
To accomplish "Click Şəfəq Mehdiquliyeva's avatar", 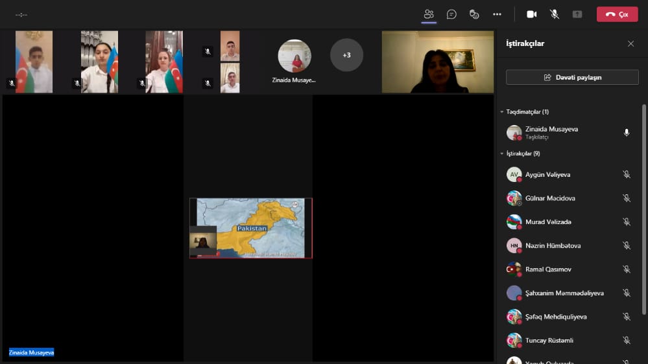I will click(x=514, y=317).
